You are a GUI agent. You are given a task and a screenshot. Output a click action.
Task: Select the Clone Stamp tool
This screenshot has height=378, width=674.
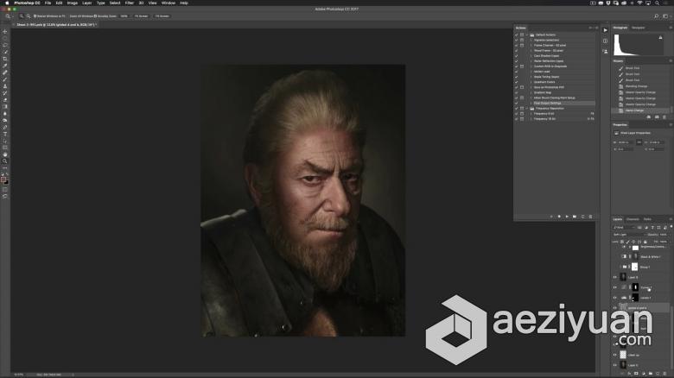point(5,86)
